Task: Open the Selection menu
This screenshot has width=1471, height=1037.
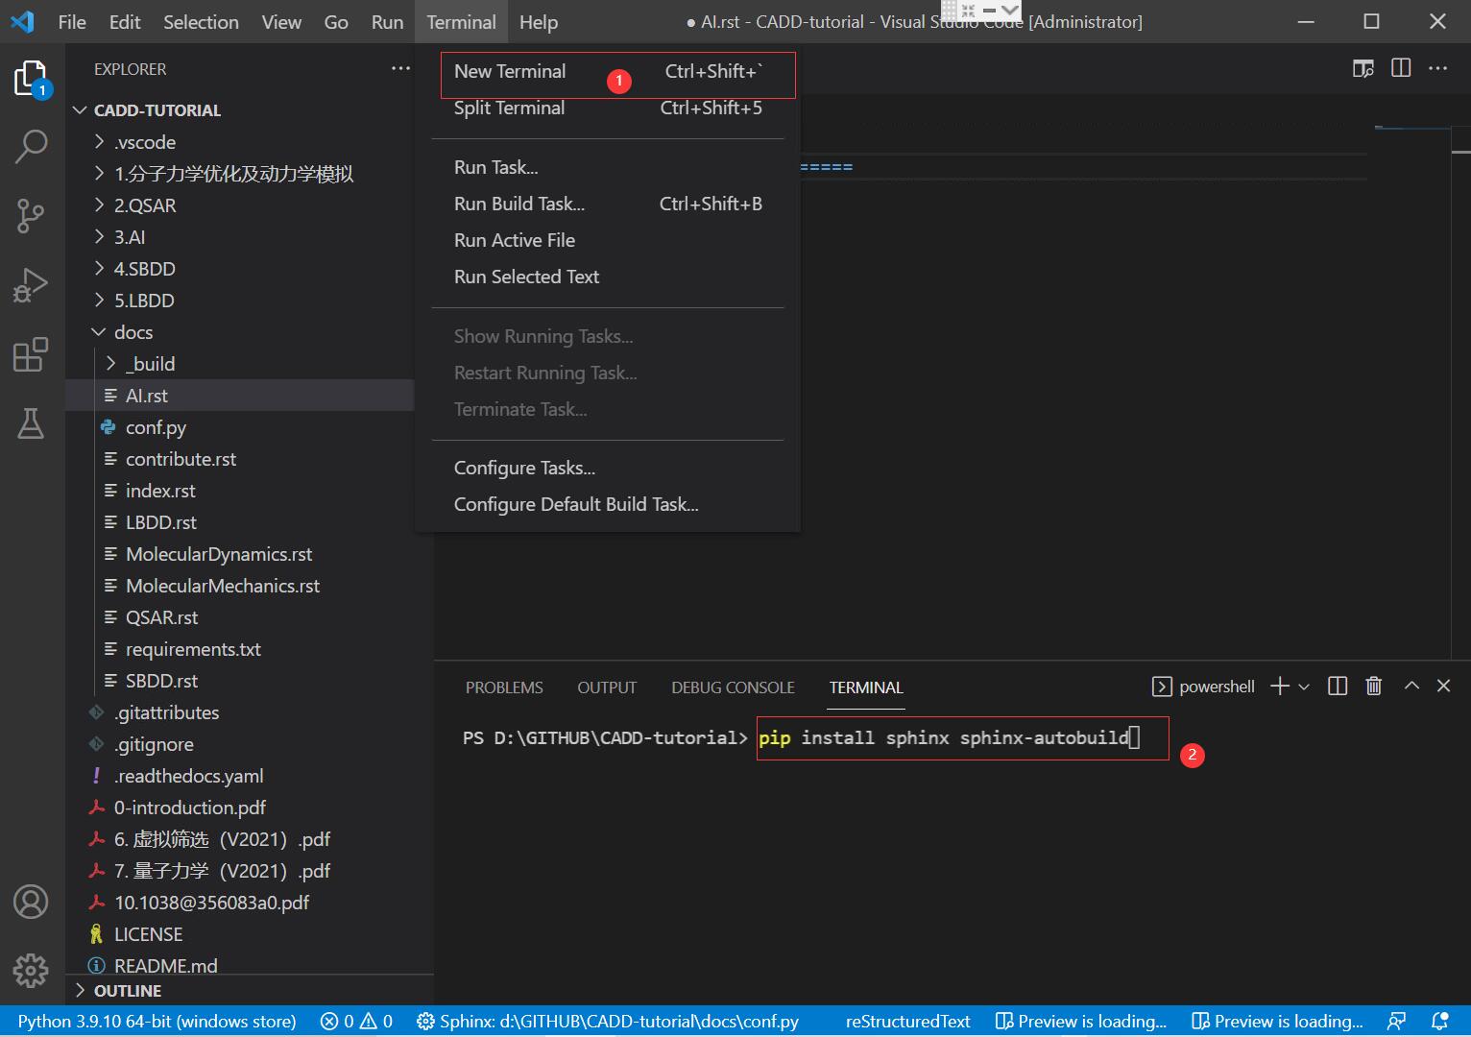Action: [x=201, y=22]
